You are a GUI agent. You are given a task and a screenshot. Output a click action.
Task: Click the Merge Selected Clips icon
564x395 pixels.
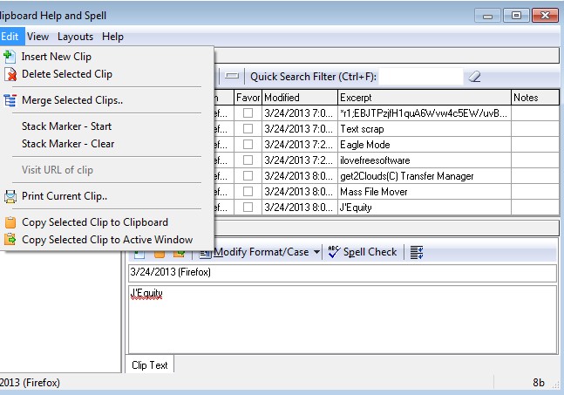[10, 100]
